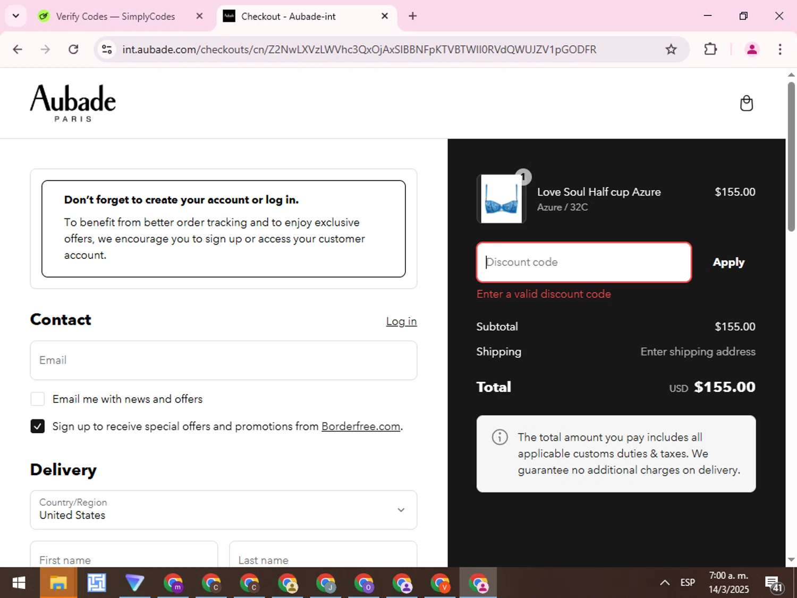Open the Chrome profile avatar
797x598 pixels.
tap(752, 49)
